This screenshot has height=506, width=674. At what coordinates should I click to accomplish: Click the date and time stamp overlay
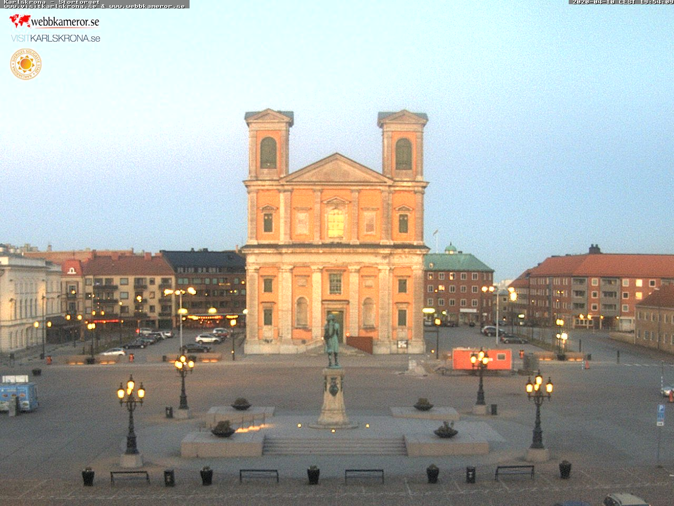622,2
